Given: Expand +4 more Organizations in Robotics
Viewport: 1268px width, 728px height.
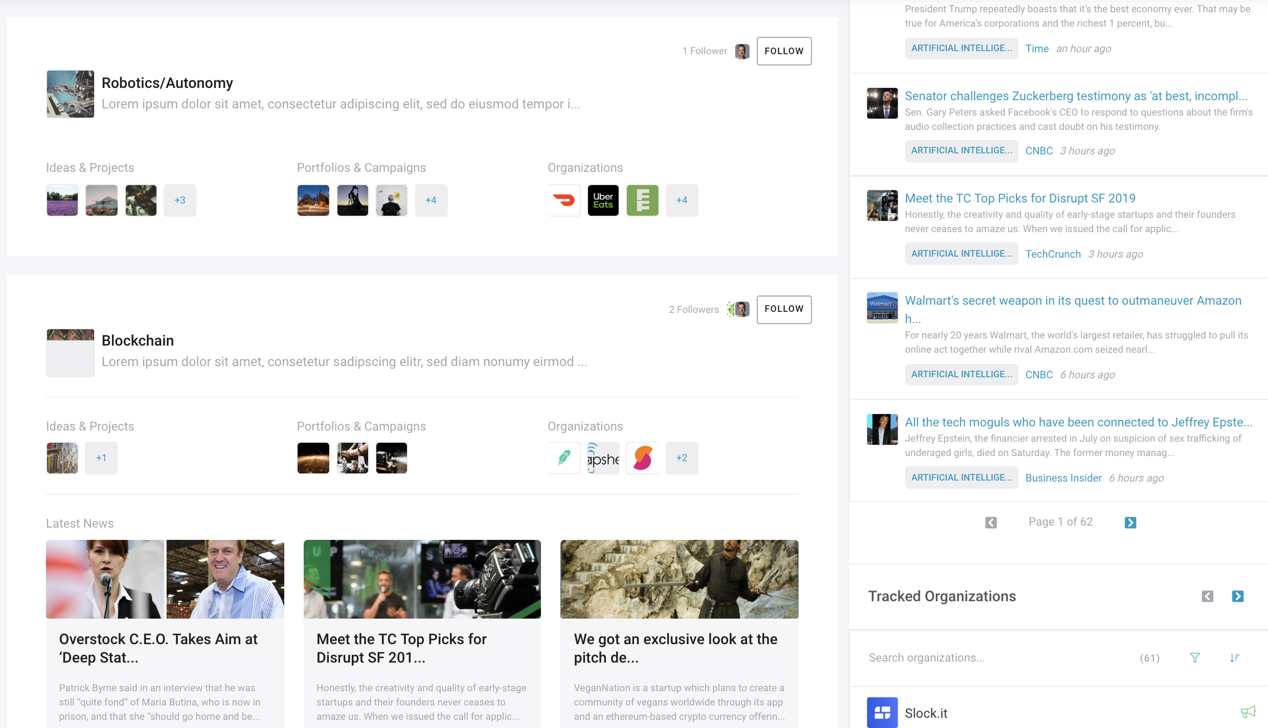Looking at the screenshot, I should click(x=682, y=200).
